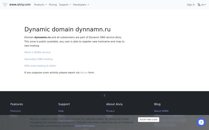Click the Alviy logo icon
209x130 pixels.
(5, 5)
